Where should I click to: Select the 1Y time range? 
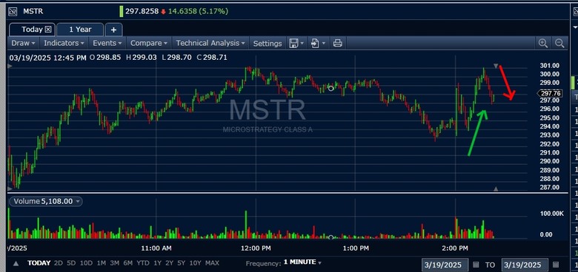pos(158,263)
